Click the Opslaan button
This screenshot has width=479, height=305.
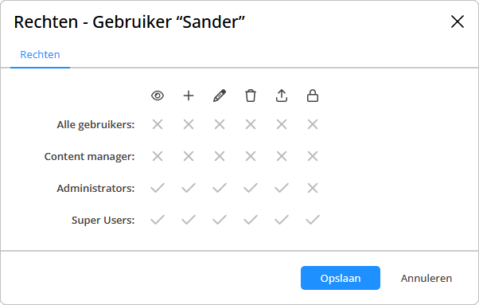341,278
